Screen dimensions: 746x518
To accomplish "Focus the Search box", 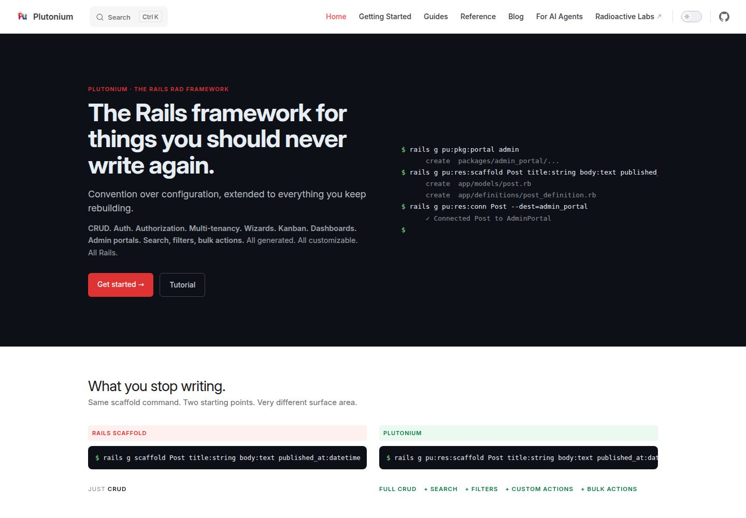I will pos(128,17).
